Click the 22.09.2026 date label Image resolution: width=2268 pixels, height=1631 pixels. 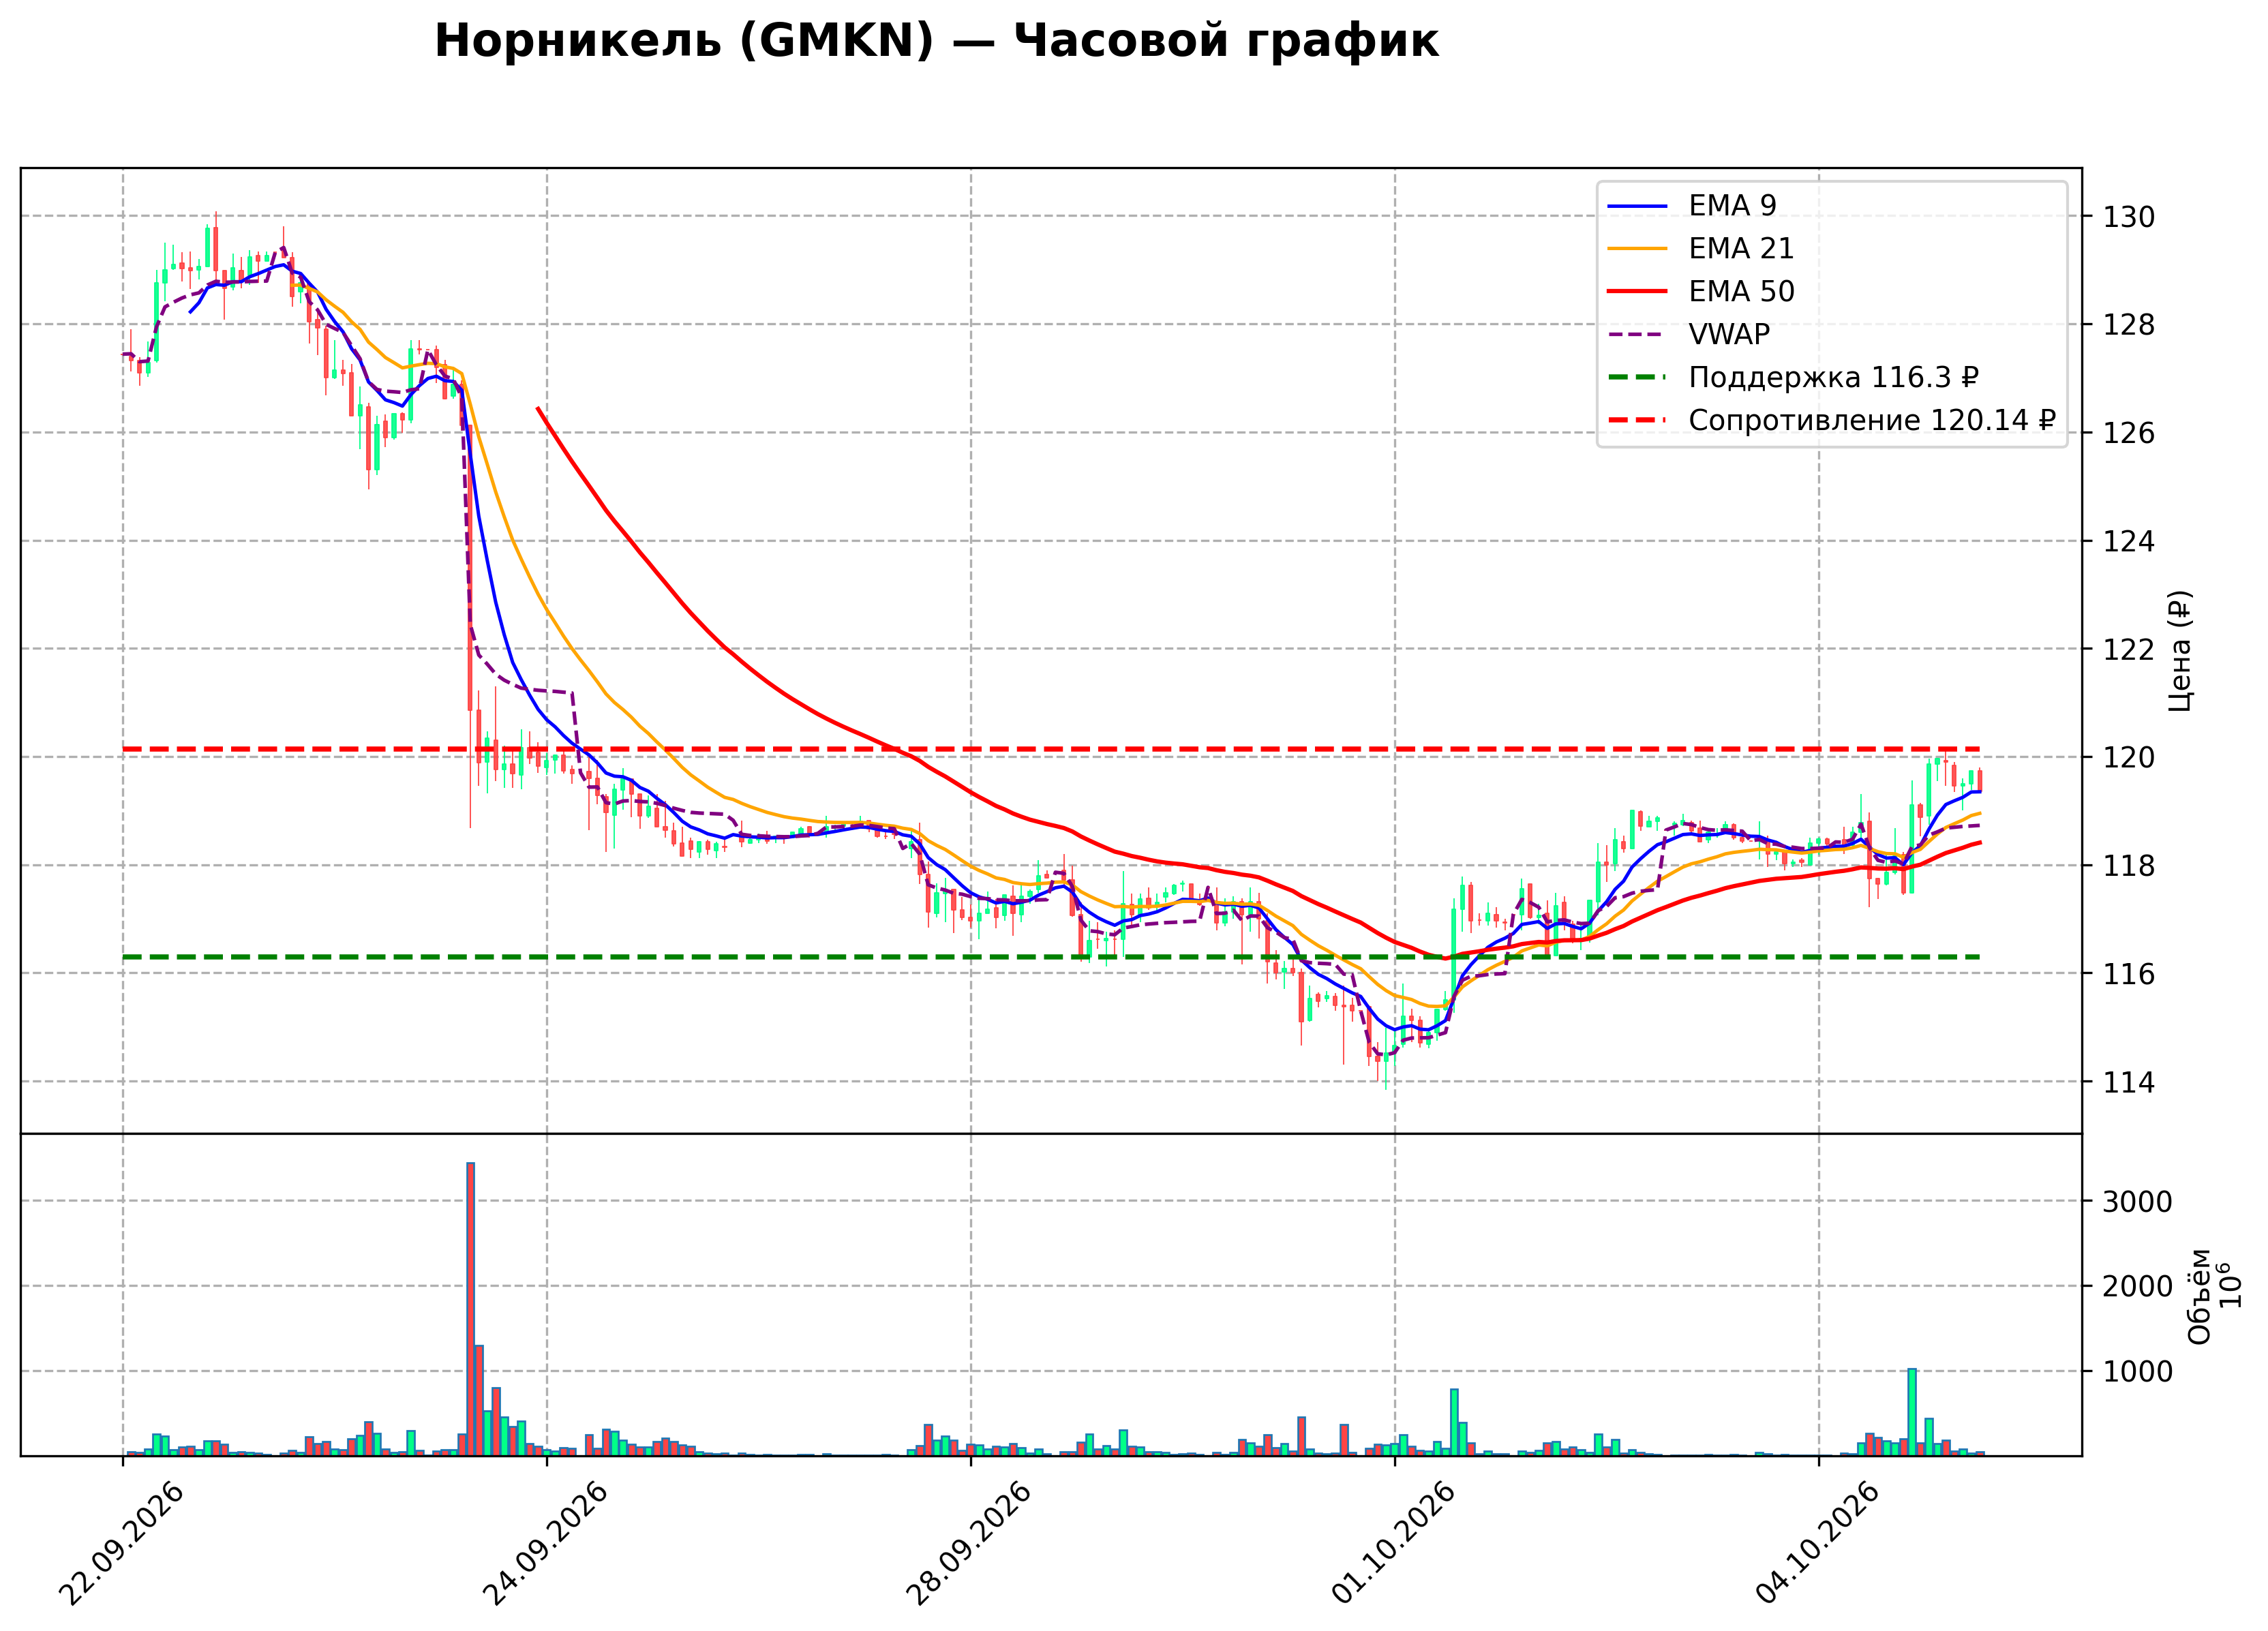tap(122, 1545)
